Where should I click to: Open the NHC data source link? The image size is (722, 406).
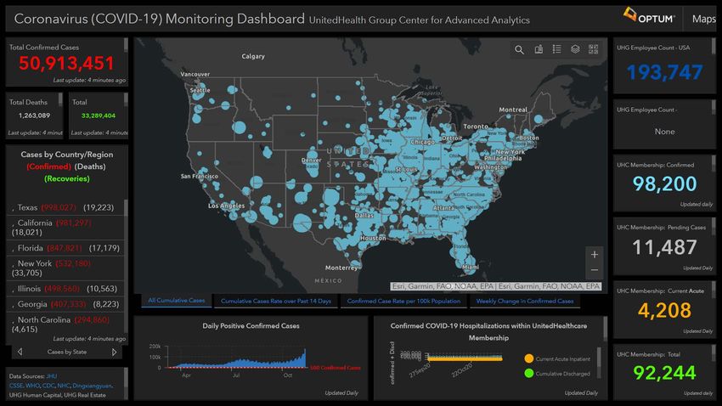[x=64, y=386]
